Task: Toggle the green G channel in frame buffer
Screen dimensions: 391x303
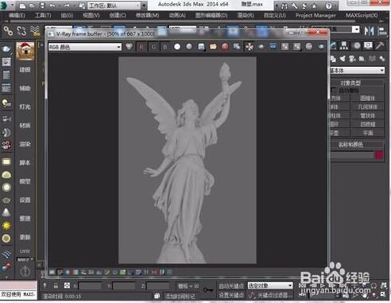Action: point(153,47)
